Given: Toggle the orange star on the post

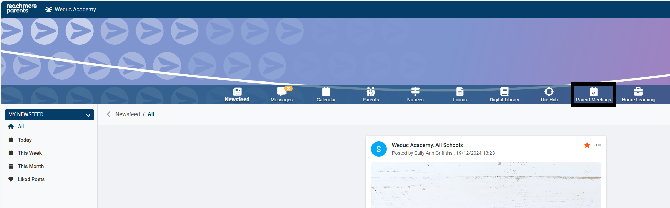Looking at the screenshot, I should 587,145.
